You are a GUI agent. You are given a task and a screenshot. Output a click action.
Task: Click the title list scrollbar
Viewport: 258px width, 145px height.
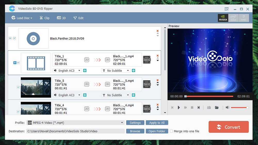click(165, 50)
